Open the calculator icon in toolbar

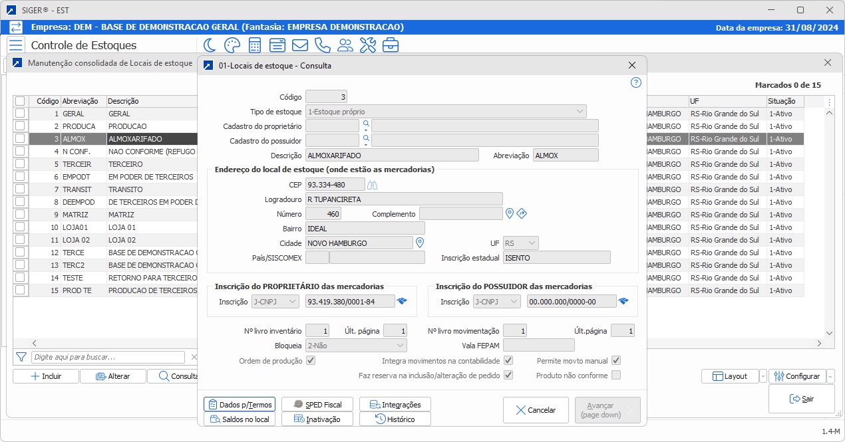click(254, 45)
